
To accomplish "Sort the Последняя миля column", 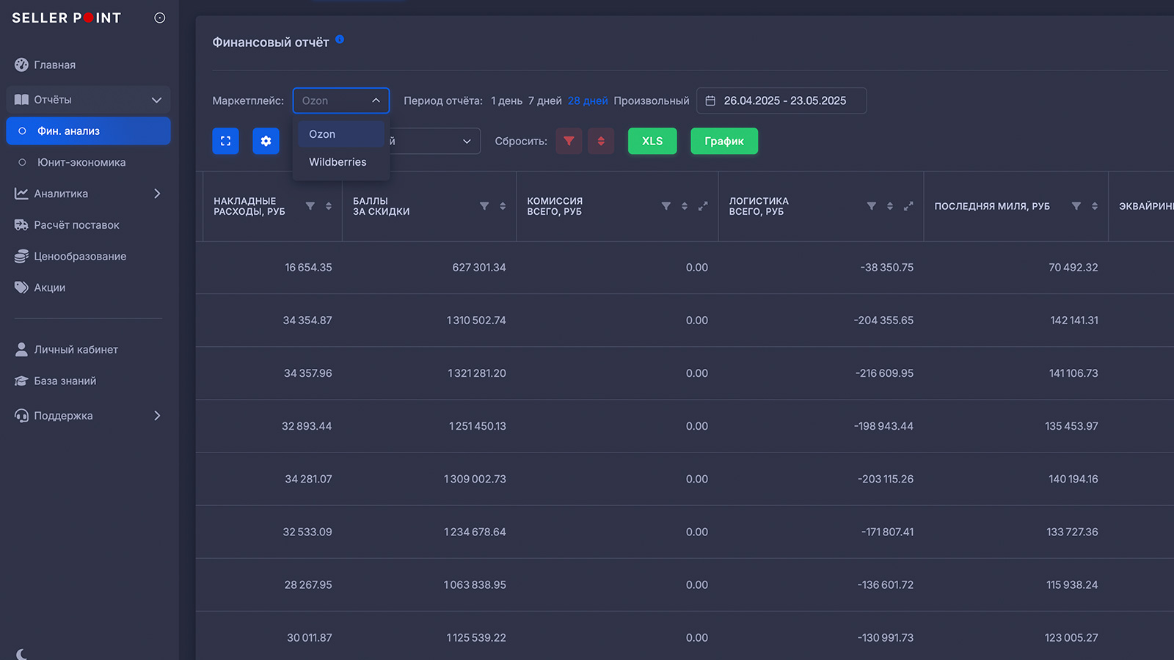I will 1095,206.
